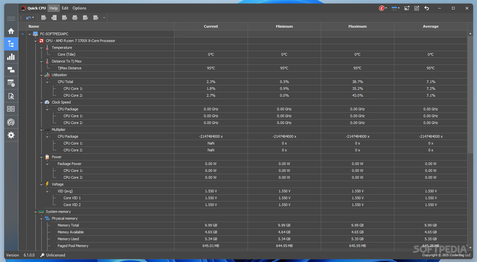Collapse the Multiplier group
The height and width of the screenshot is (262, 477).
pos(41,130)
